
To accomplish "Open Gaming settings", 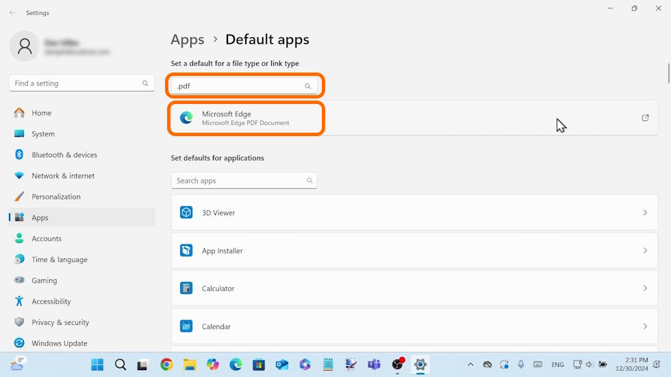I will 81,281.
